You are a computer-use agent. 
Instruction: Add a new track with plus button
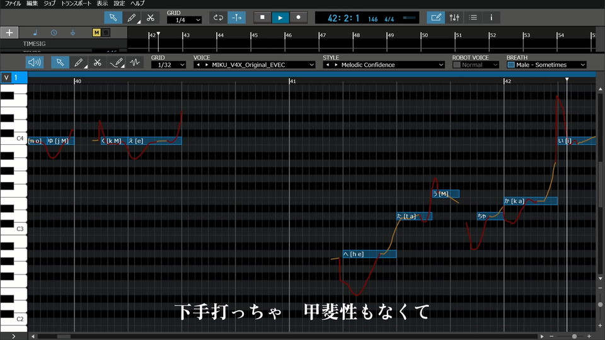click(9, 33)
